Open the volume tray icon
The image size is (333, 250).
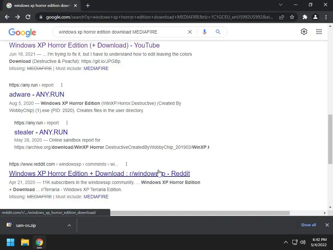coord(303,242)
